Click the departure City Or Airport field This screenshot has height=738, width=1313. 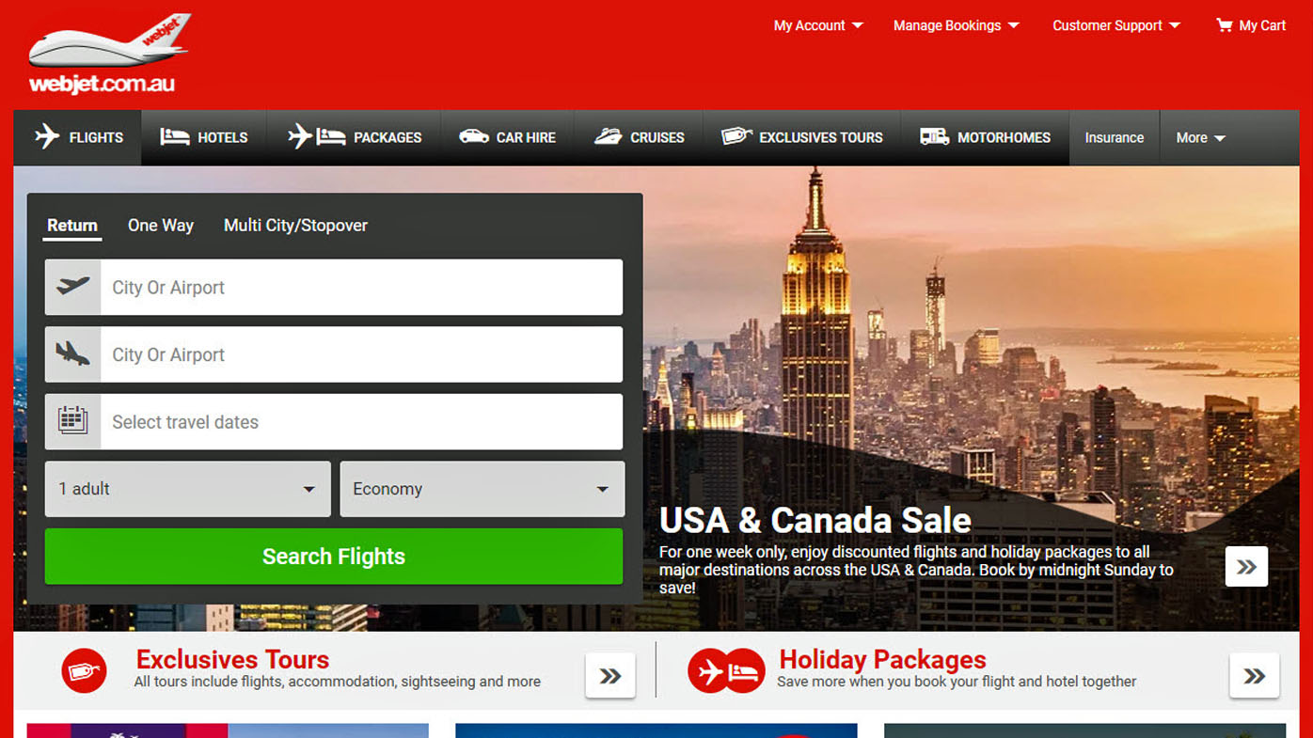(x=334, y=287)
